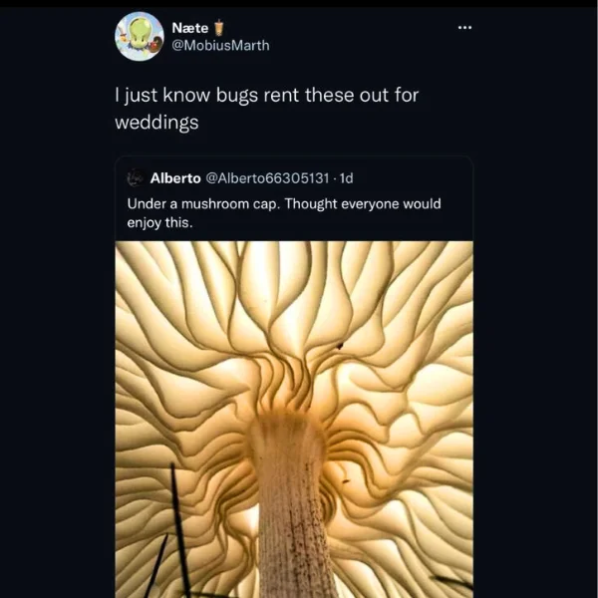Click the word 'weddings' in the tweet
The width and height of the screenshot is (598, 598).
(156, 123)
